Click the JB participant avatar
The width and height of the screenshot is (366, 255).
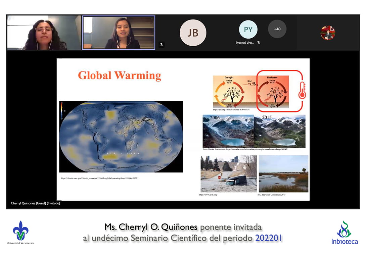pyautogui.click(x=193, y=33)
